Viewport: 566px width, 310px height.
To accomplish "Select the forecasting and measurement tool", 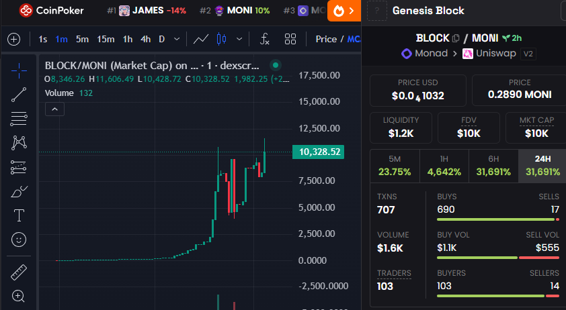I will click(19, 167).
